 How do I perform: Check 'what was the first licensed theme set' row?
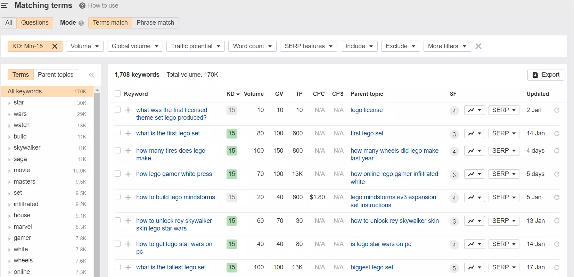(x=117, y=110)
